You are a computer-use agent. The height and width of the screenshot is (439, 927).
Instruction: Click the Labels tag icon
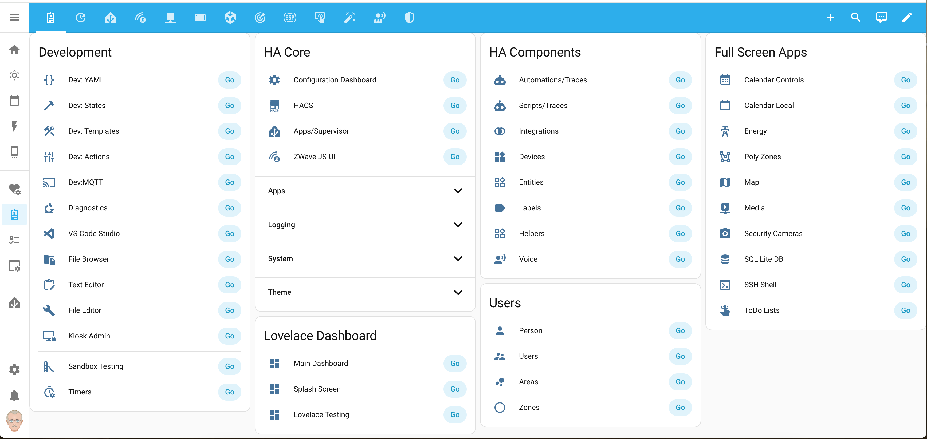tap(500, 208)
